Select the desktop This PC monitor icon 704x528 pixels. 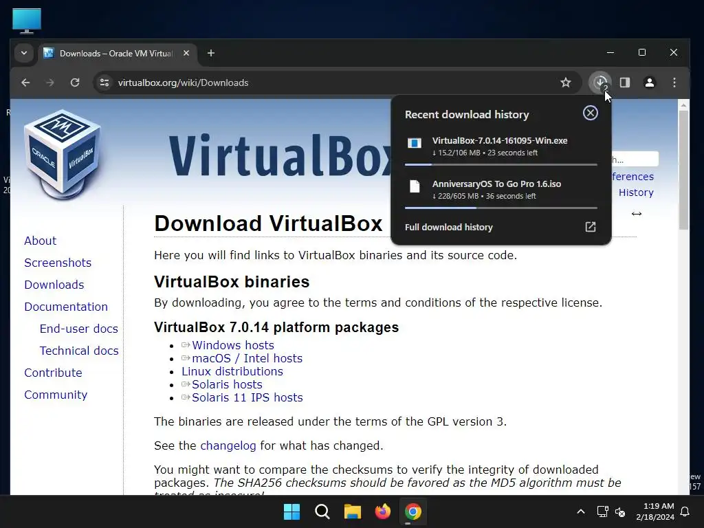27,21
